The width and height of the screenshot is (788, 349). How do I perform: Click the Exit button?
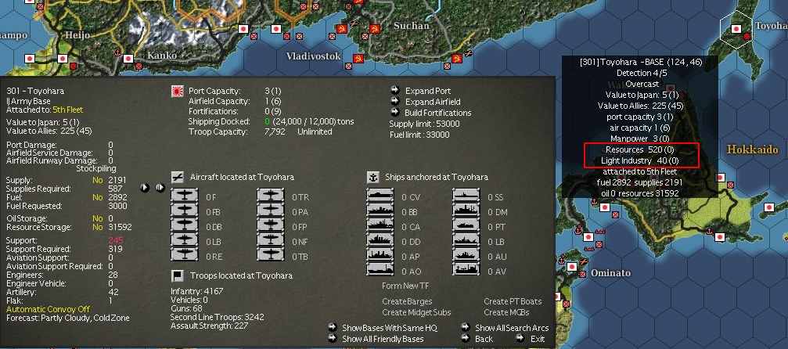(x=538, y=339)
